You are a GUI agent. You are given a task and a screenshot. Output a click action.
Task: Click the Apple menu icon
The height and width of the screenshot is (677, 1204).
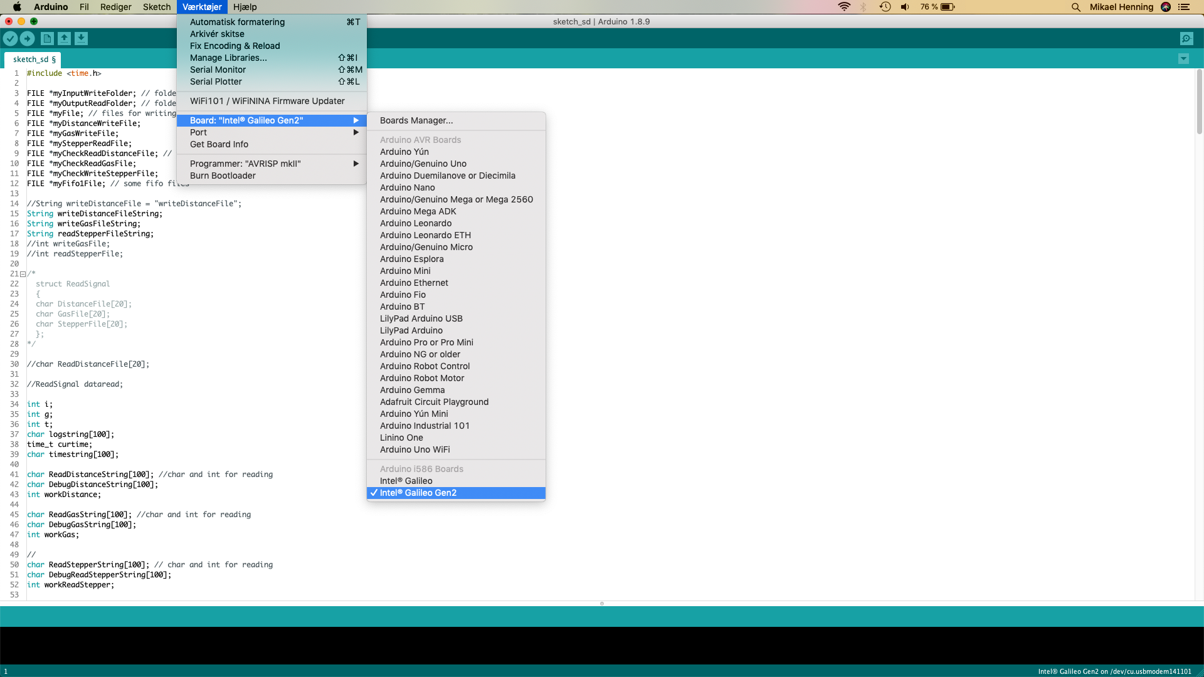coord(17,7)
